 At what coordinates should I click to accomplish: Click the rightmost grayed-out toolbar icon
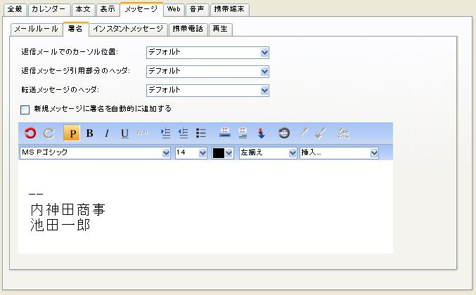(343, 133)
